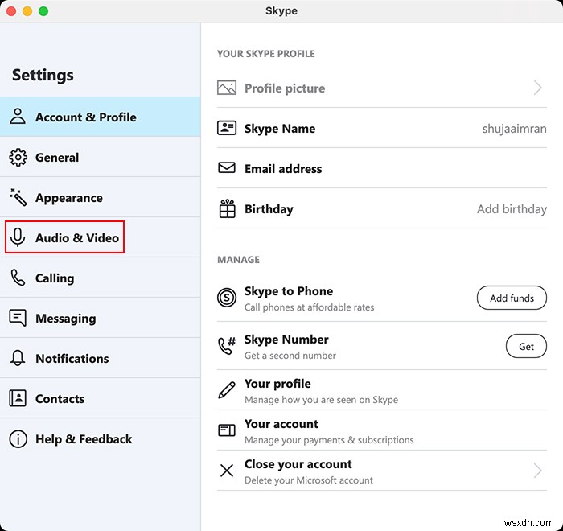Viewport: 563px width, 531px height.
Task: Click the Email address label
Action: (x=283, y=168)
